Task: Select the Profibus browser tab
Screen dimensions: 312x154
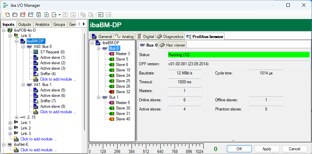Action: tap(205, 36)
